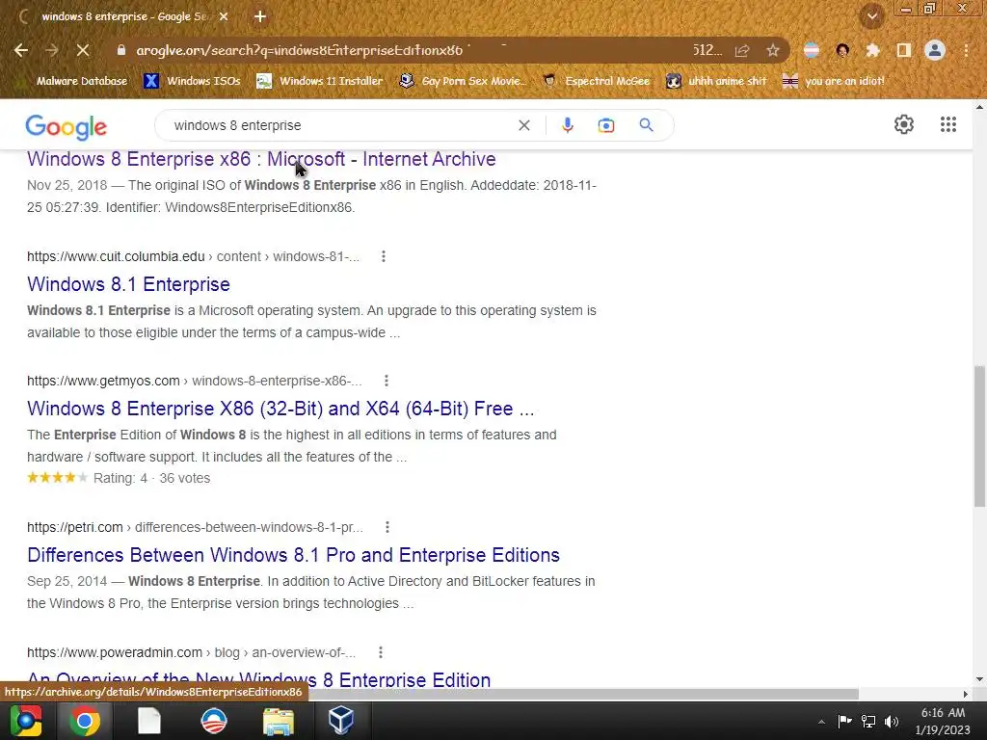The image size is (987, 740).
Task: Switch to Chrome on the taskbar
Action: 85,721
